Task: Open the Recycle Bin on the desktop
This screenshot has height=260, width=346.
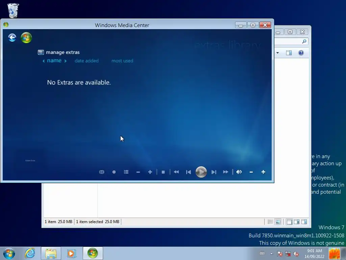Action: (13, 10)
